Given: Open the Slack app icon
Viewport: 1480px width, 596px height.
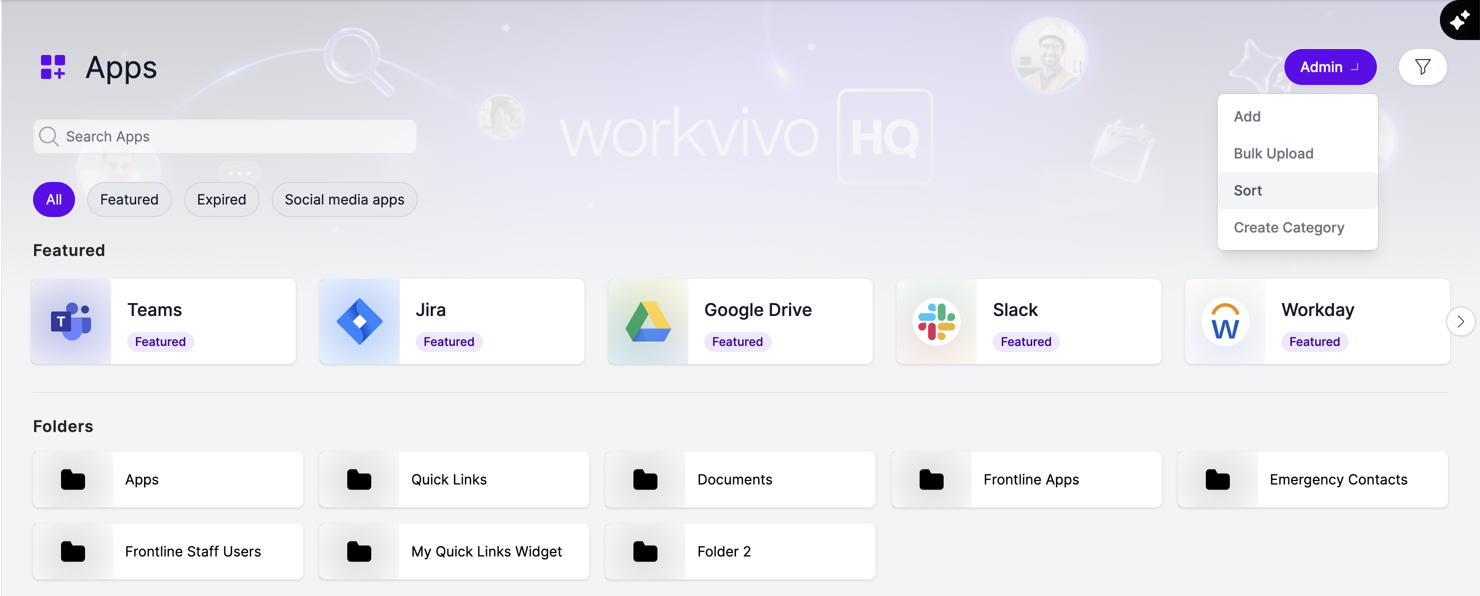Looking at the screenshot, I should pyautogui.click(x=937, y=321).
